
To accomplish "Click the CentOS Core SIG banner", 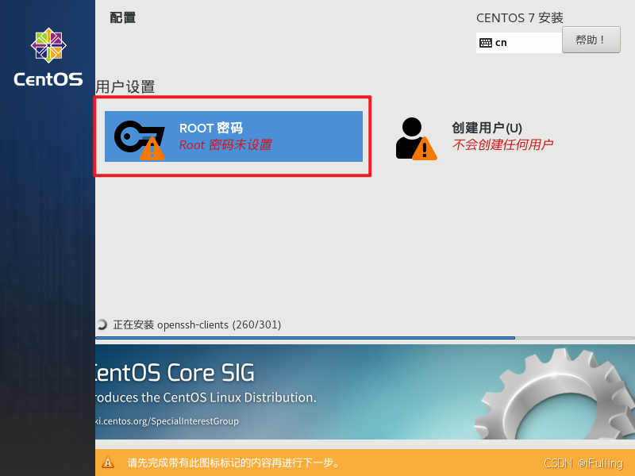I will (365, 392).
